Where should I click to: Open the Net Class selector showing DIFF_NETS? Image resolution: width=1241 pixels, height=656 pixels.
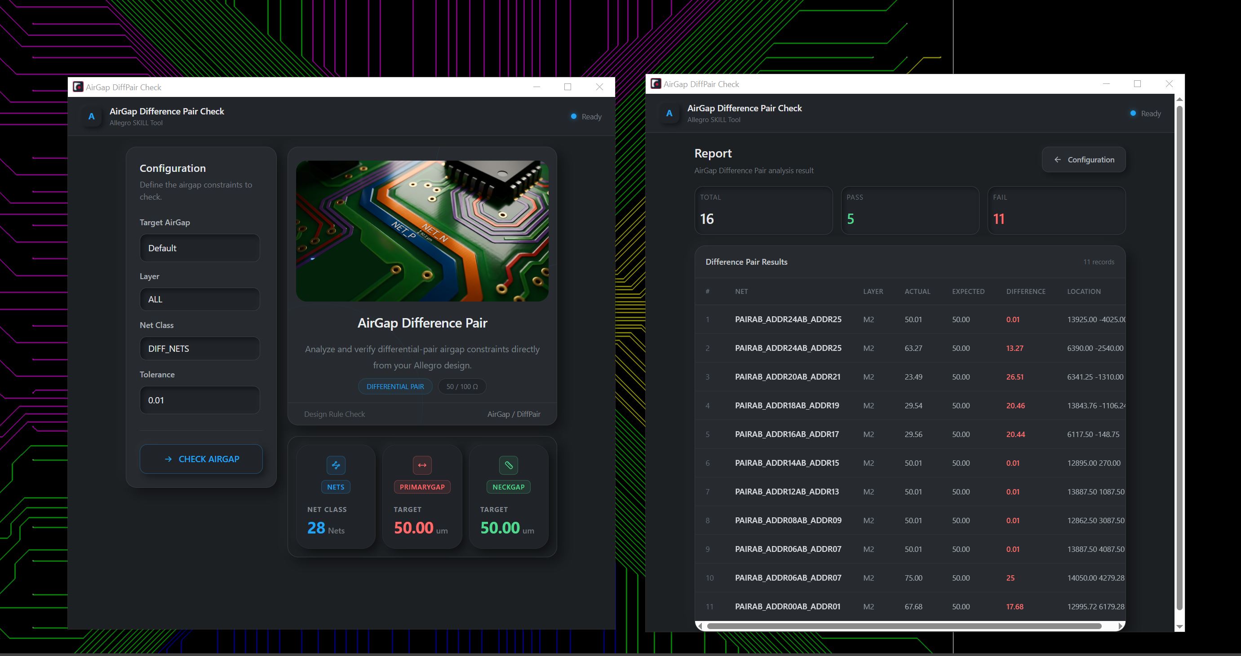tap(200, 349)
